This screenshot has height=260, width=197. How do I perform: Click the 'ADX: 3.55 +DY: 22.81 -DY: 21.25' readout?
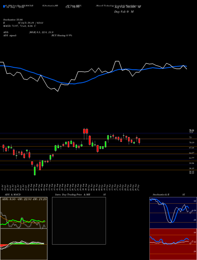pyautogui.click(x=24, y=199)
